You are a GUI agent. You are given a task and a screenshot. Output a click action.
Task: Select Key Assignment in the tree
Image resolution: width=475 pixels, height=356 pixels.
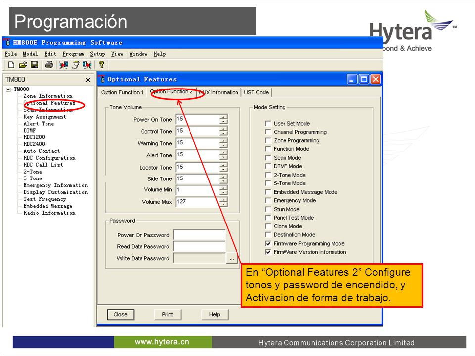tap(45, 117)
